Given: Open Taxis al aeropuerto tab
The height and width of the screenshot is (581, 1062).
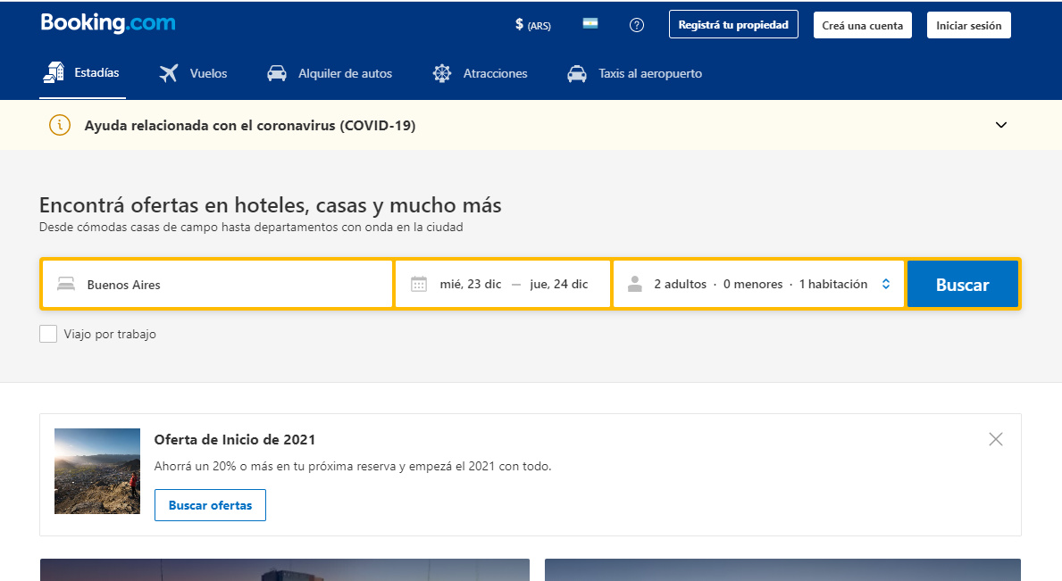Looking at the screenshot, I should click(635, 73).
